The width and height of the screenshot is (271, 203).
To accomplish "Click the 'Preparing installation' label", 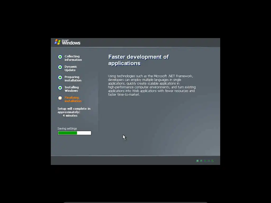I will [x=73, y=79].
